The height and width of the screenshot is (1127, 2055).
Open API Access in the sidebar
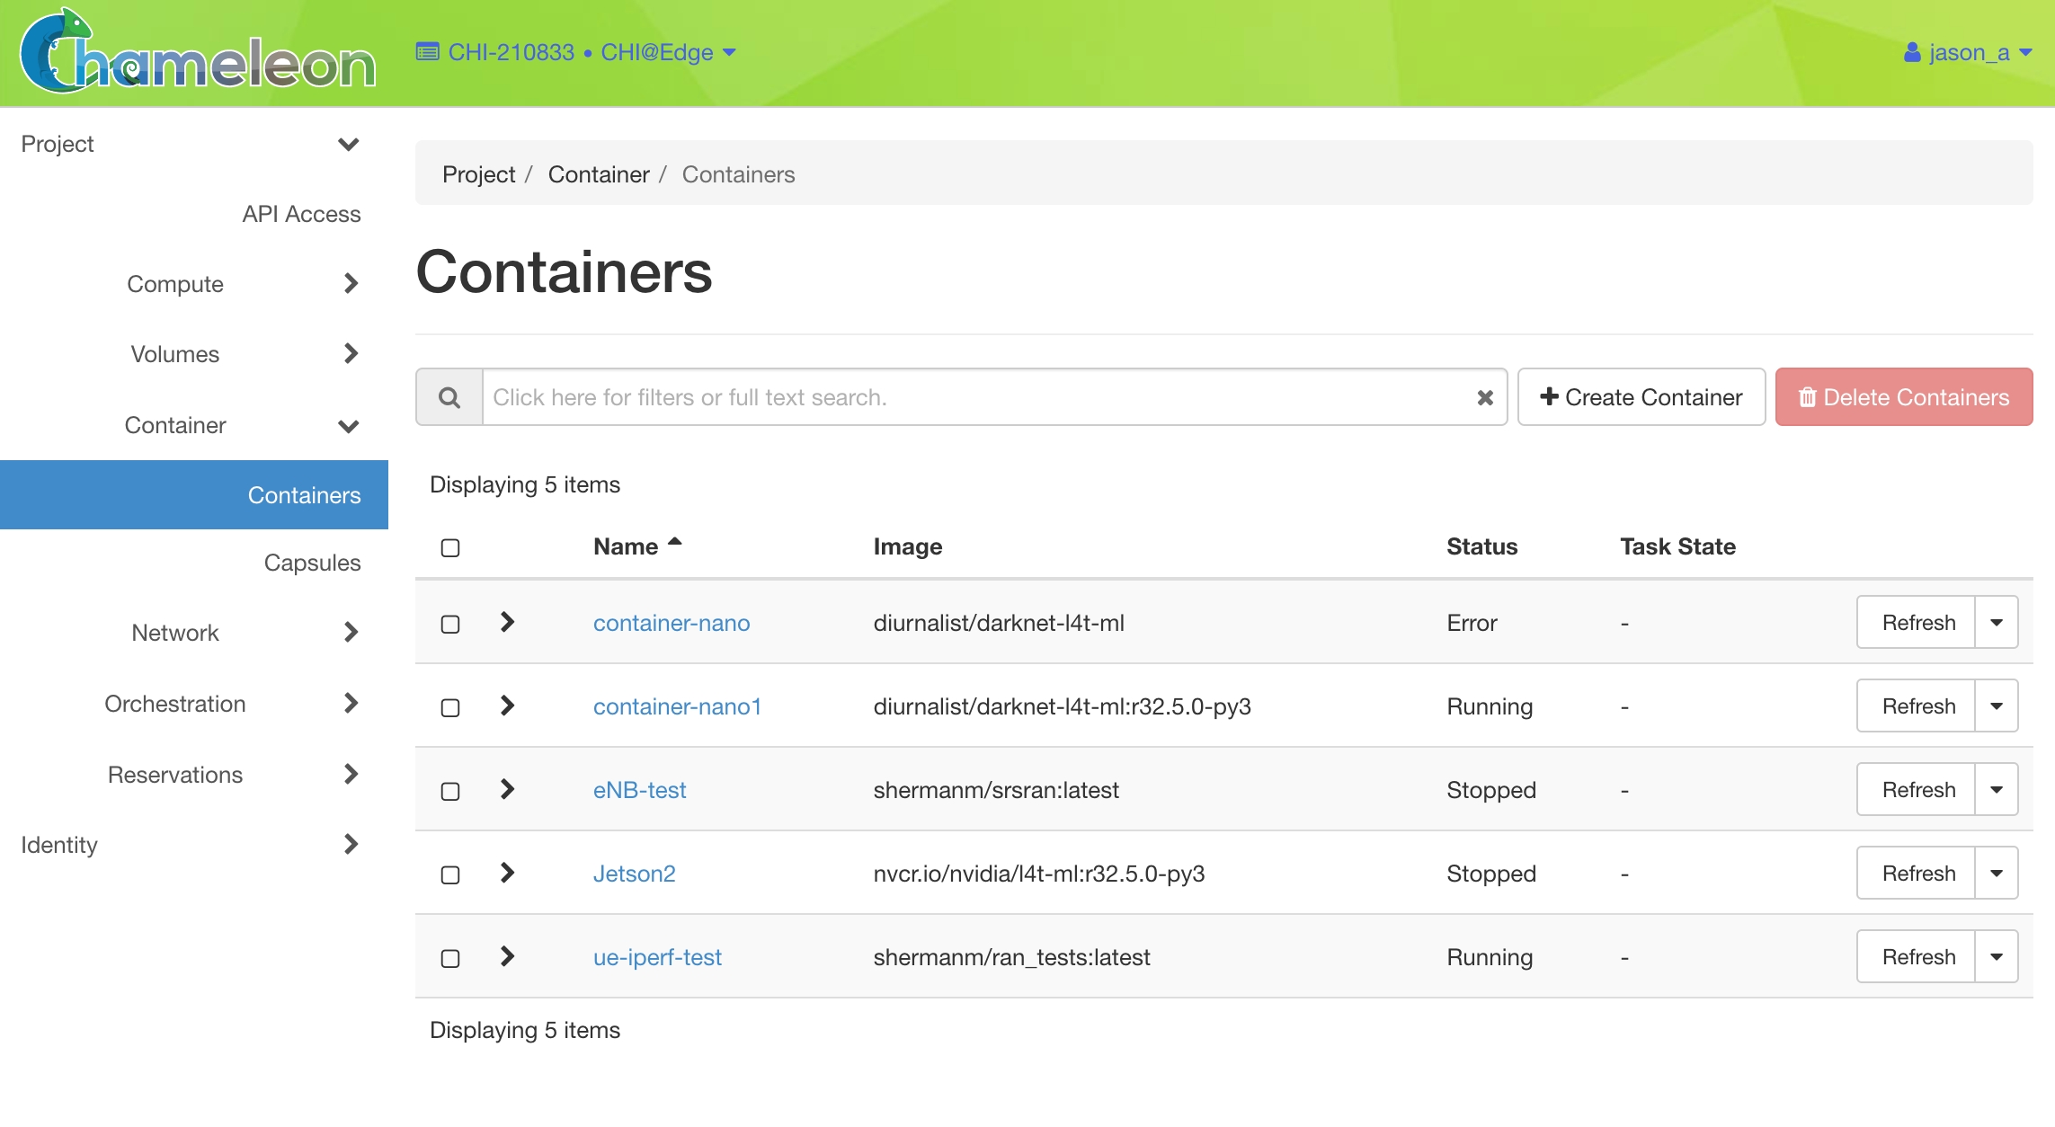[301, 214]
